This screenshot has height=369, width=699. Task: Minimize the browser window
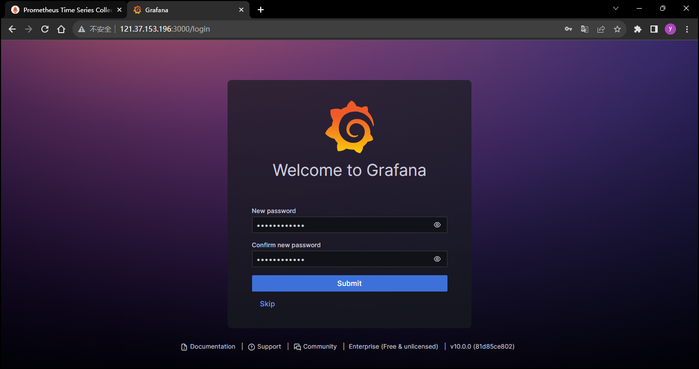pos(639,8)
